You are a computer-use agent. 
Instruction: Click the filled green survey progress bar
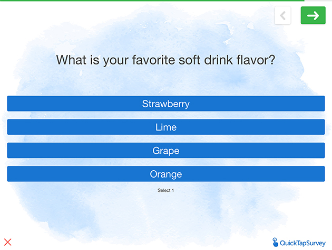point(152,1)
